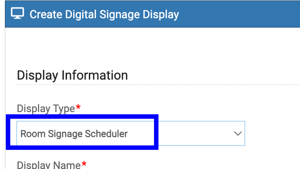Click the white space right of the Display Type dropdown
This screenshot has height=169, width=300.
pyautogui.click(x=272, y=133)
